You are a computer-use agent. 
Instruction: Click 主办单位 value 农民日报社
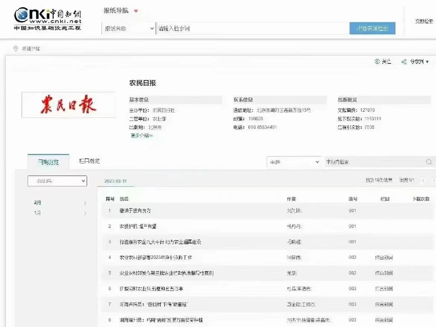(x=163, y=110)
